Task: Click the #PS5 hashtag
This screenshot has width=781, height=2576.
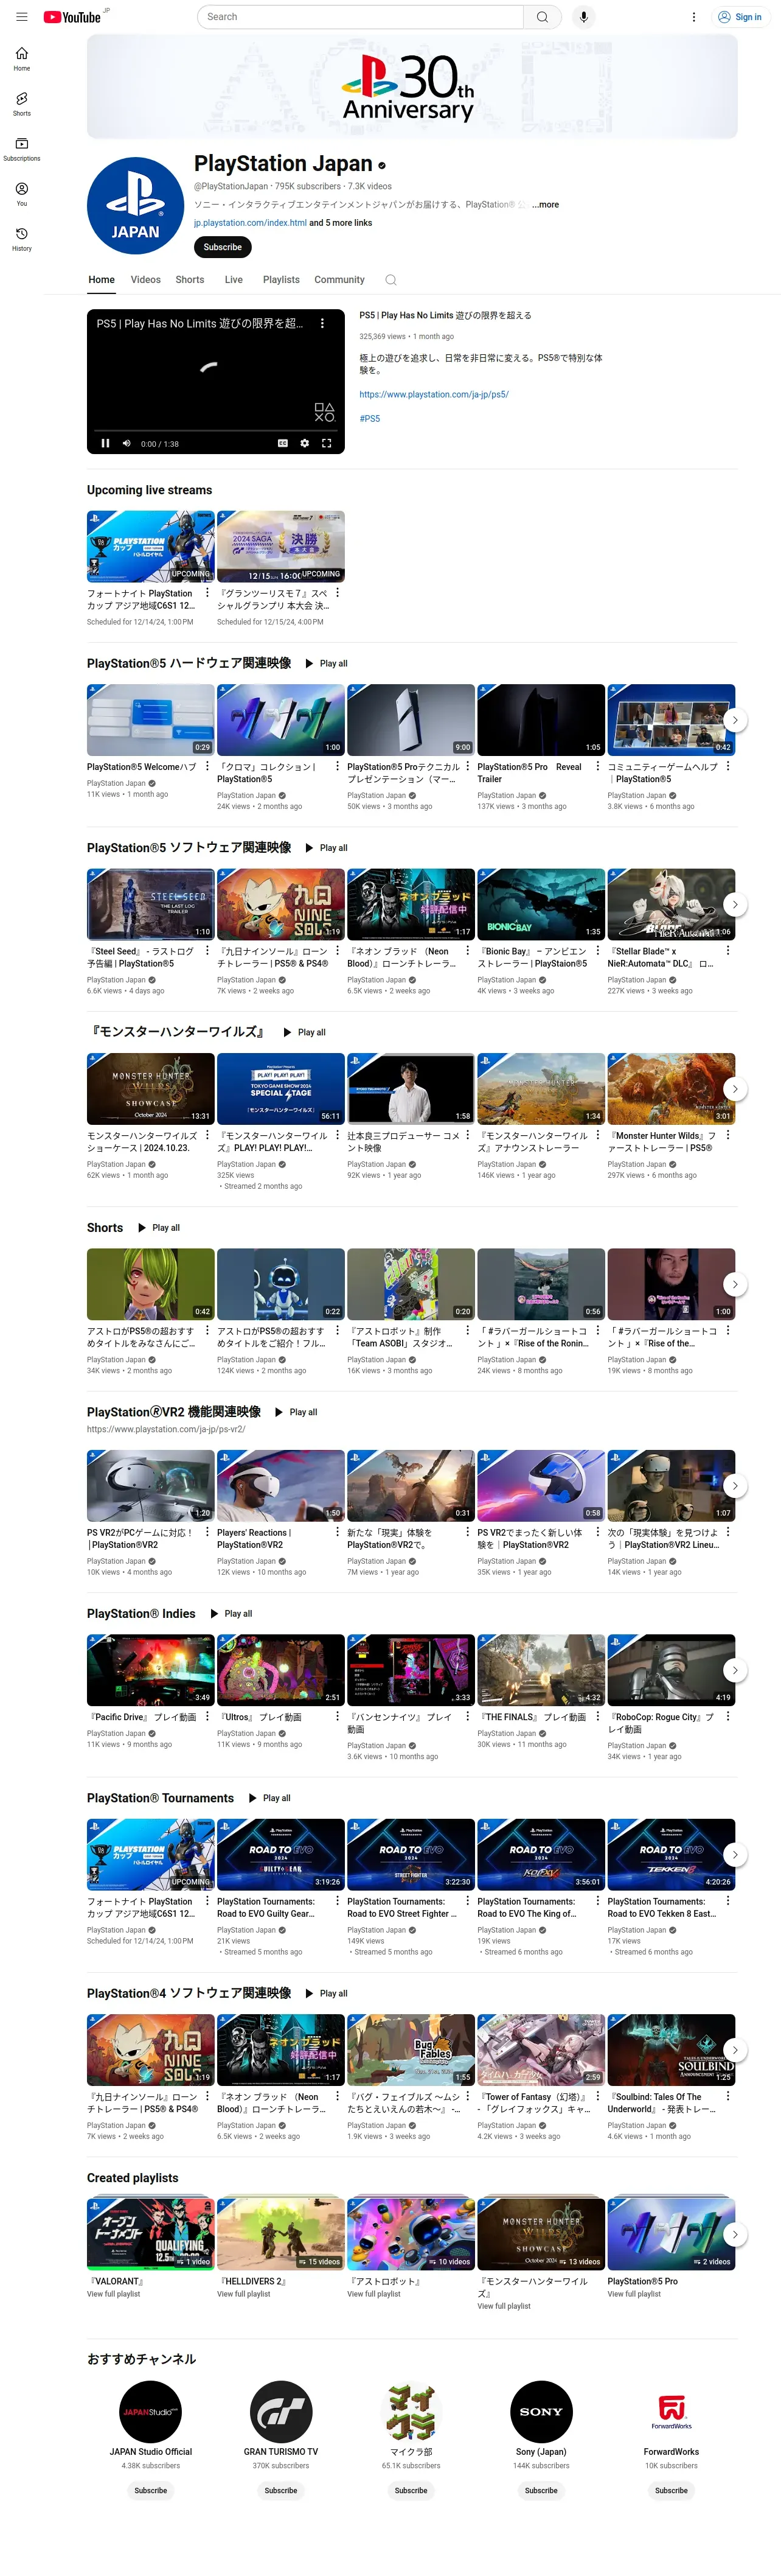Action: (x=370, y=418)
